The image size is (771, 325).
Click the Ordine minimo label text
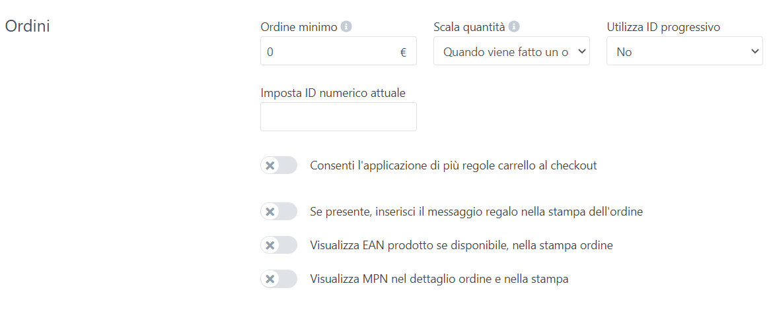click(x=299, y=27)
